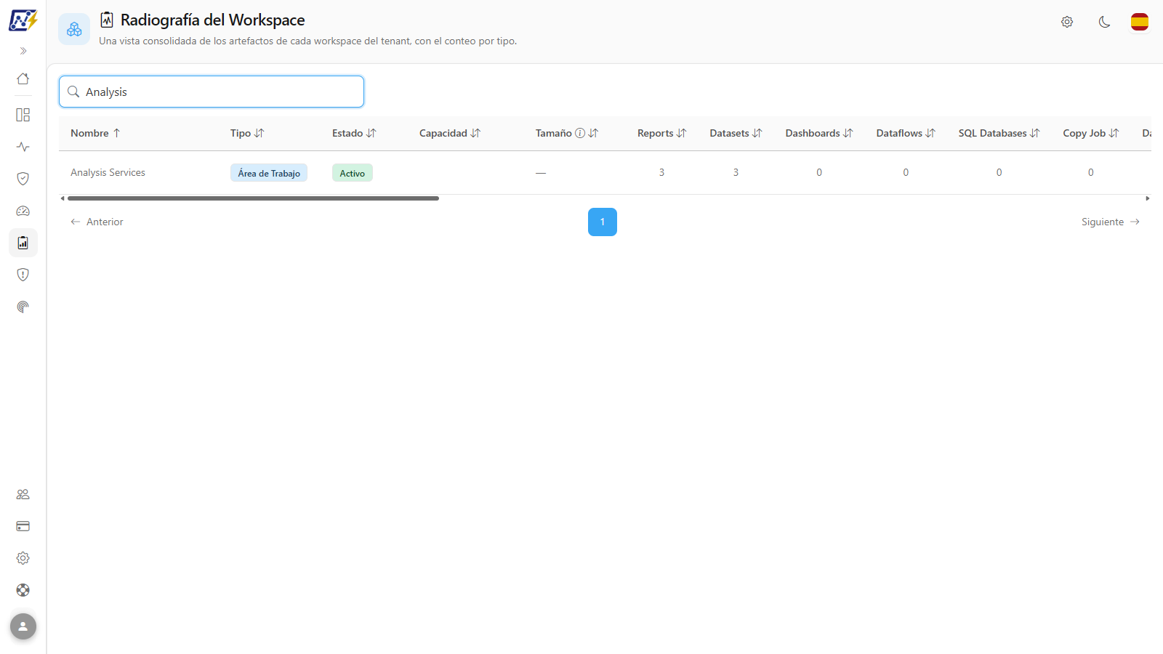
Task: Open the support lifebuoy icon in sidebar
Action: pos(23,590)
